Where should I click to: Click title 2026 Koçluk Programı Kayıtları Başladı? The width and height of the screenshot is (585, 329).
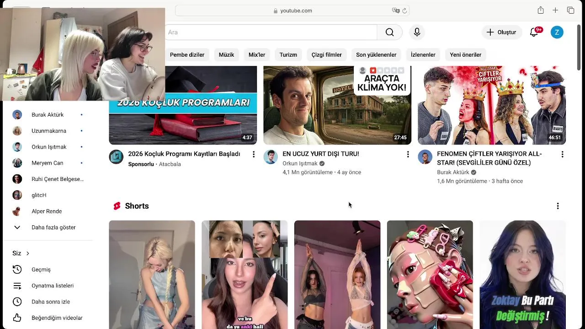pos(184,154)
